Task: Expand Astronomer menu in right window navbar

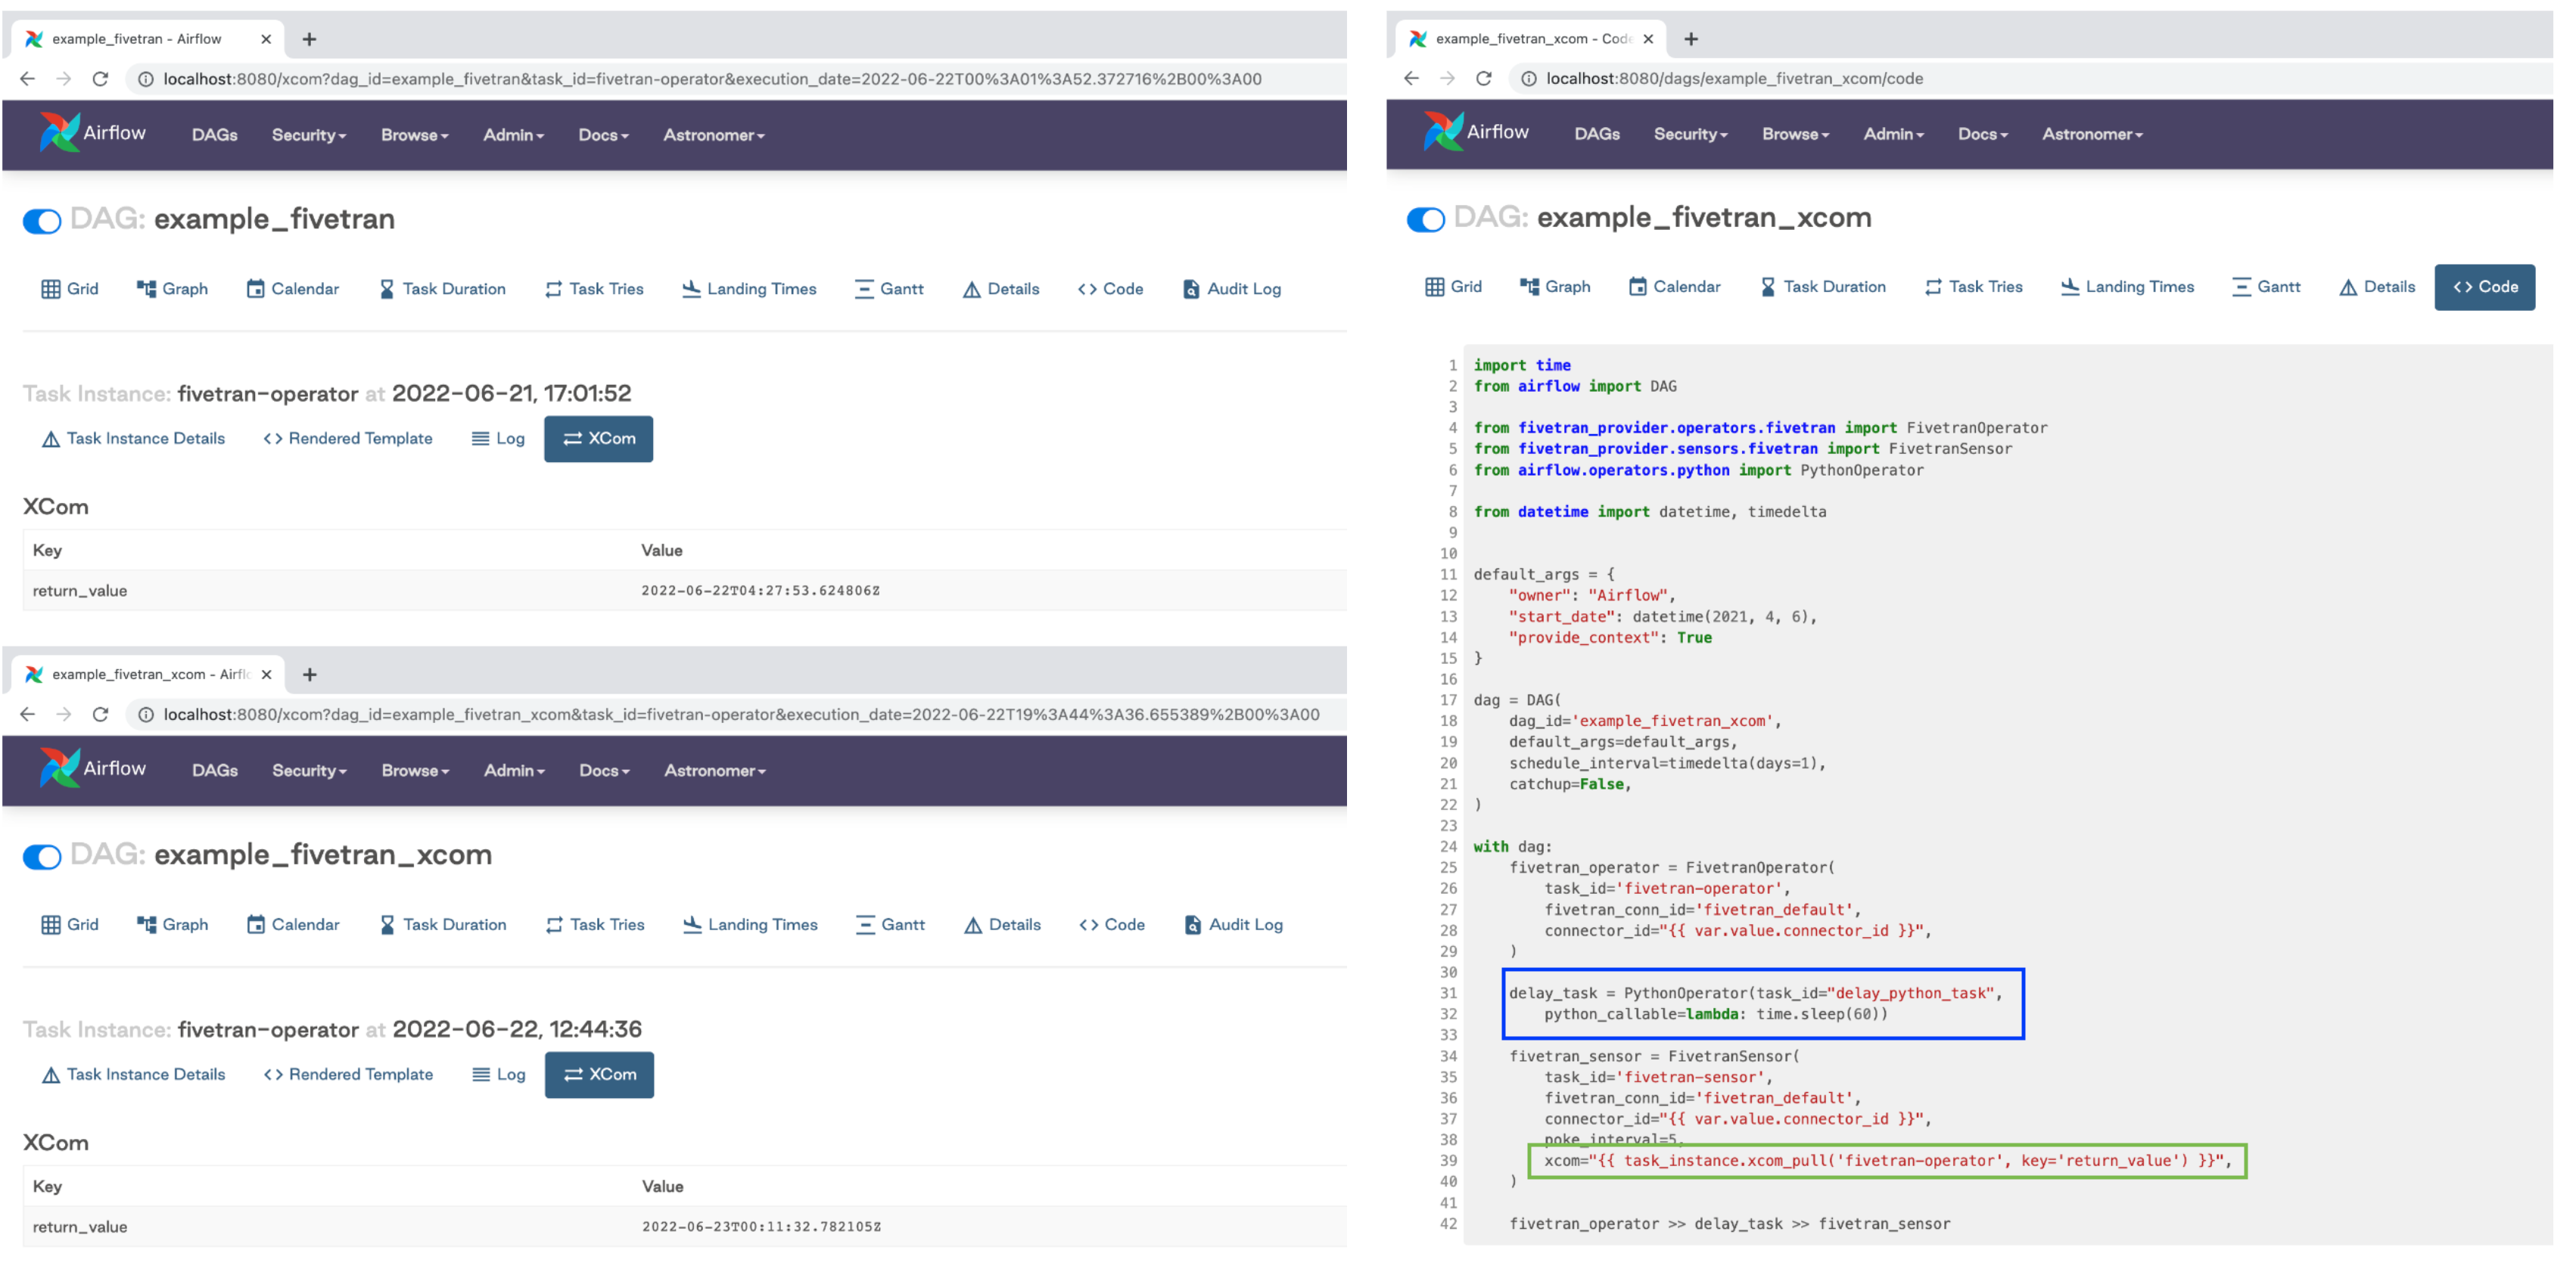Action: coord(2091,134)
